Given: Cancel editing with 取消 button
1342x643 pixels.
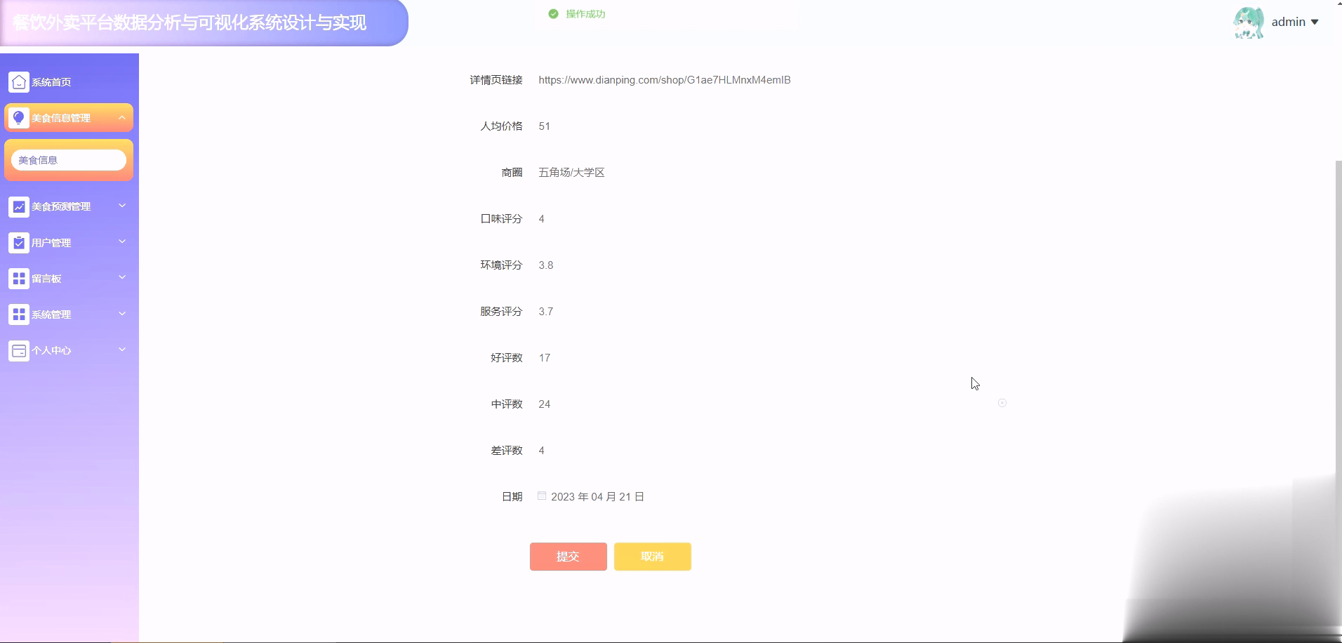Looking at the screenshot, I should click(x=653, y=557).
